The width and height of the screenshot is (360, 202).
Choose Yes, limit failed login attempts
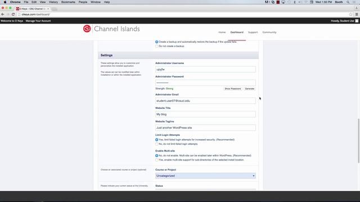(156, 140)
